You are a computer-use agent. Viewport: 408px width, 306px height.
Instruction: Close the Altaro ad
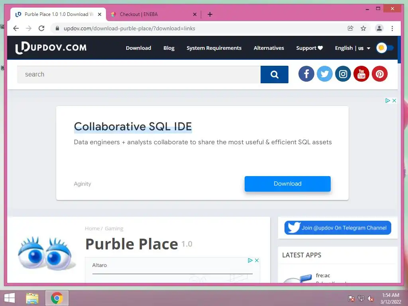pos(257,261)
